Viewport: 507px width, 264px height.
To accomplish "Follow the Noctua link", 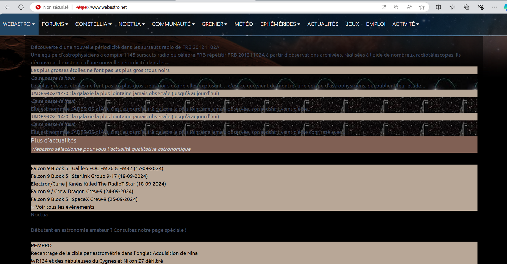I will (39, 215).
